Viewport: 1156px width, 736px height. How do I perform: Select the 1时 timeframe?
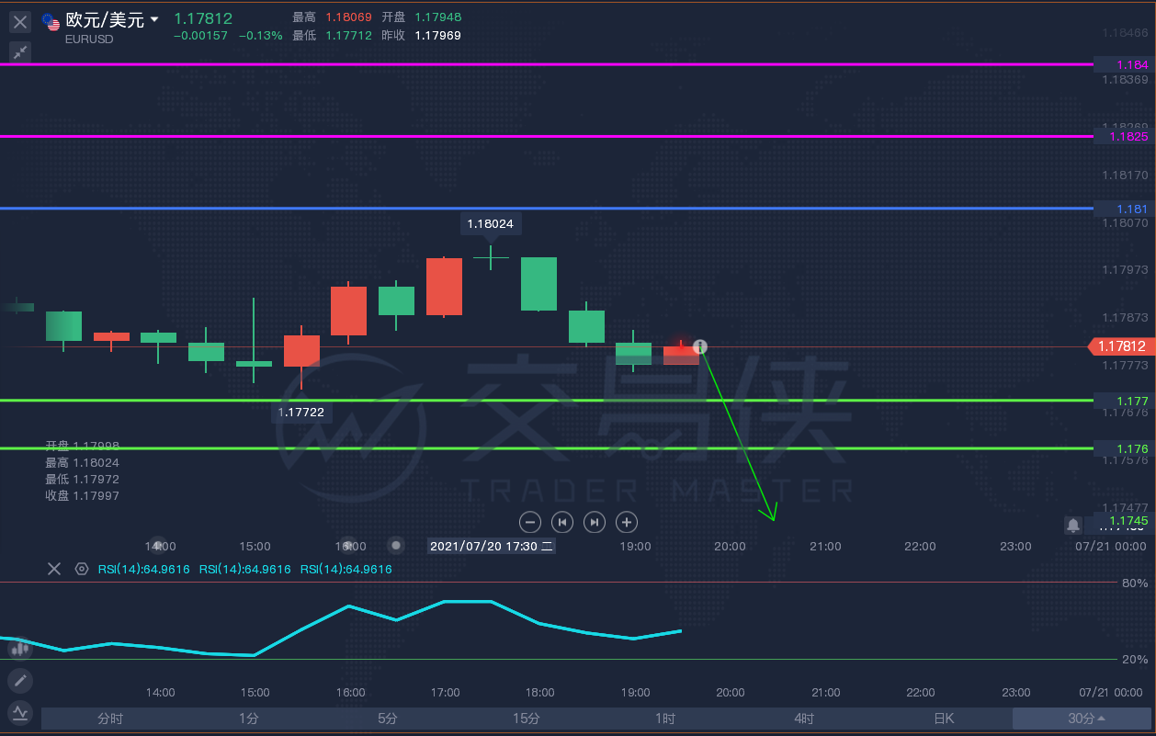665,719
